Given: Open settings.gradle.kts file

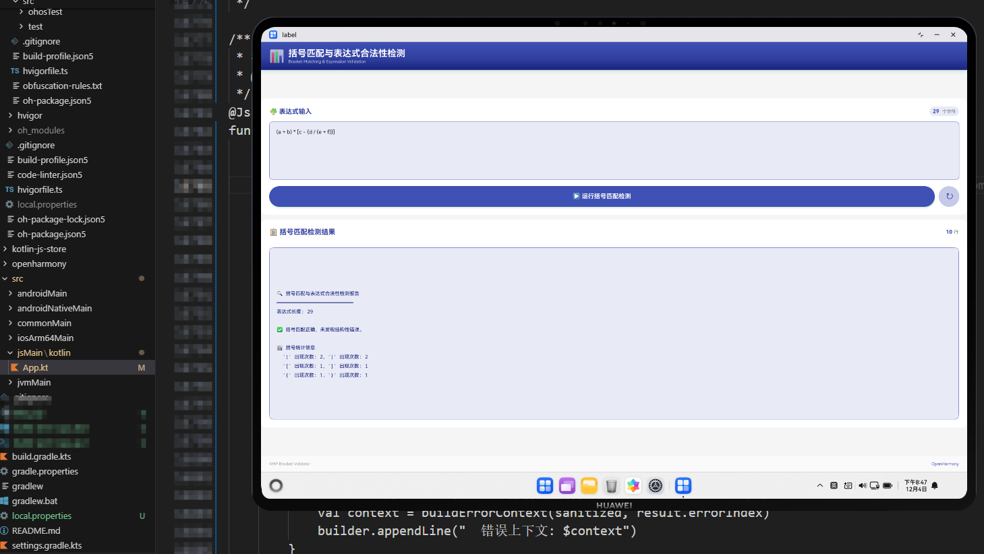Looking at the screenshot, I should click(47, 545).
